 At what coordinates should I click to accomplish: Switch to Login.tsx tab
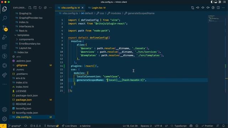(97, 8)
